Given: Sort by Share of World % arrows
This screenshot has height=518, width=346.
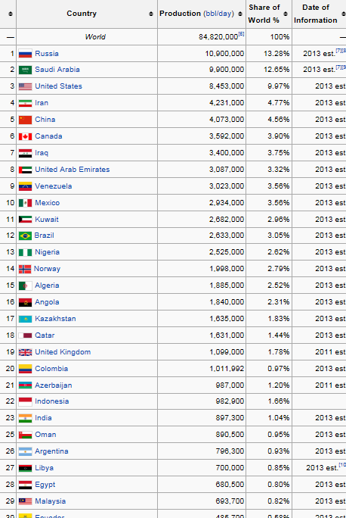Looking at the screenshot, I should 286,14.
